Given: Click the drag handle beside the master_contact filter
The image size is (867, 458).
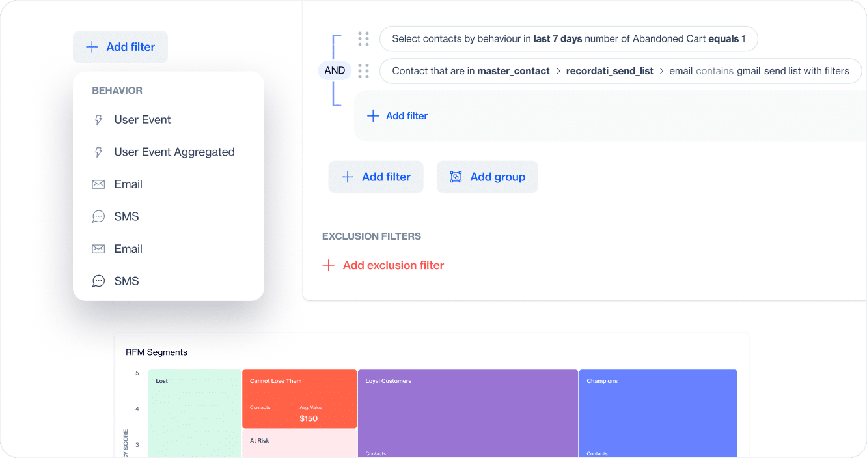Looking at the screenshot, I should tap(363, 70).
